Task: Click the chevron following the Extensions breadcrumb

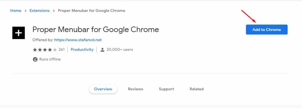Action: [54, 11]
